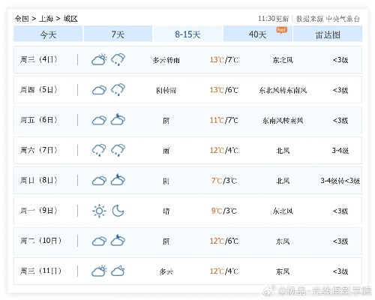This screenshot has width=375, height=300.
Task: Click the 12℃/6℃ temperature value
Action: [x=224, y=241]
